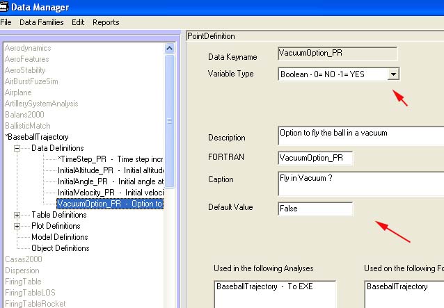This screenshot has height=308, width=444.
Task: Select the Data Definitions tree item
Action: [x=58, y=148]
